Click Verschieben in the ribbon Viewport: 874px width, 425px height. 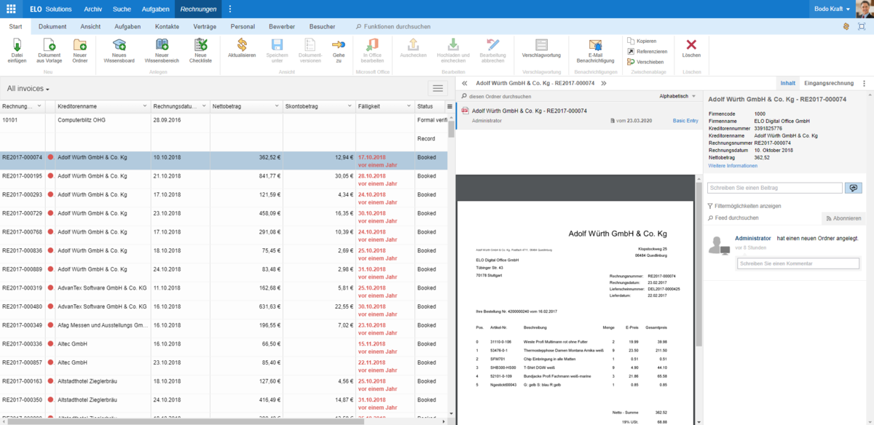pyautogui.click(x=645, y=62)
